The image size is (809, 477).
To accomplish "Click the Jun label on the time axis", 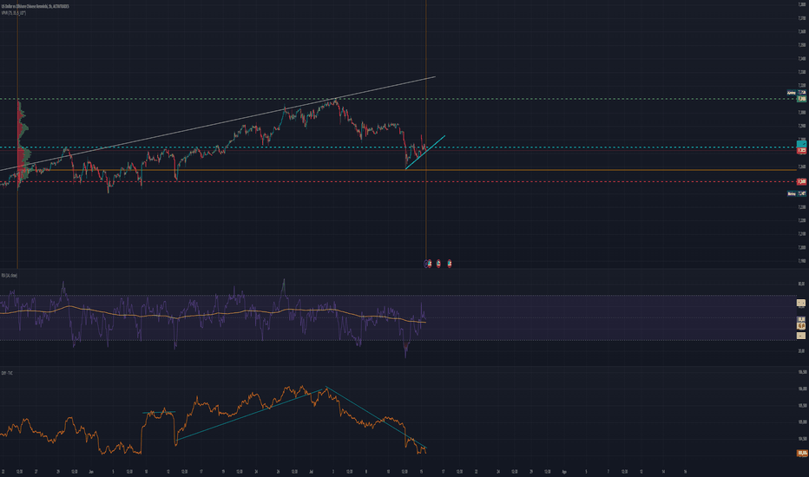I will click(x=91, y=471).
